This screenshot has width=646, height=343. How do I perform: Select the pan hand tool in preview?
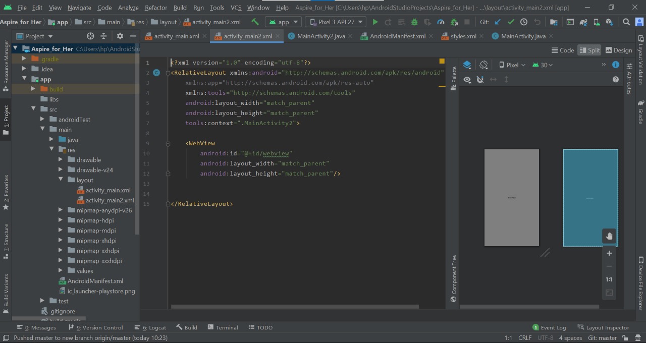click(x=609, y=236)
